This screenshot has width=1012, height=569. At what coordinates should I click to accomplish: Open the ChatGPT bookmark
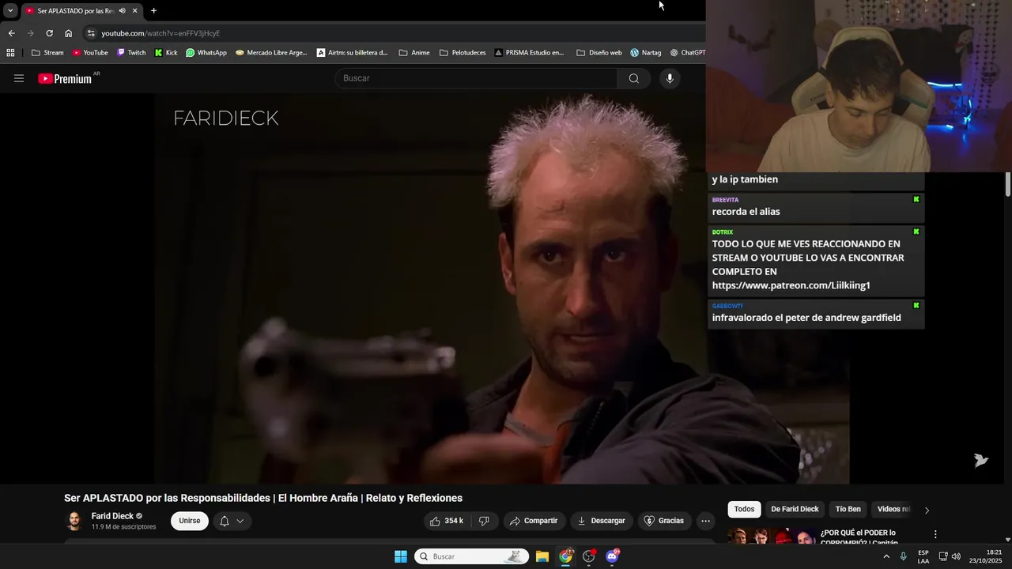tap(688, 53)
